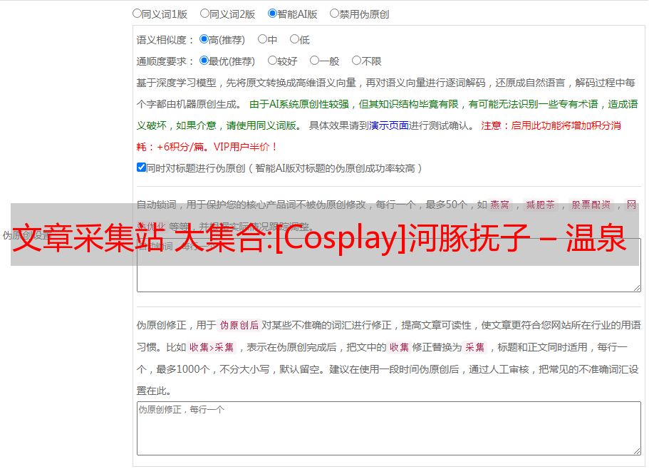649x469 pixels.
Task: Click the 自动锁词 text area resize handle
Action: (636, 287)
